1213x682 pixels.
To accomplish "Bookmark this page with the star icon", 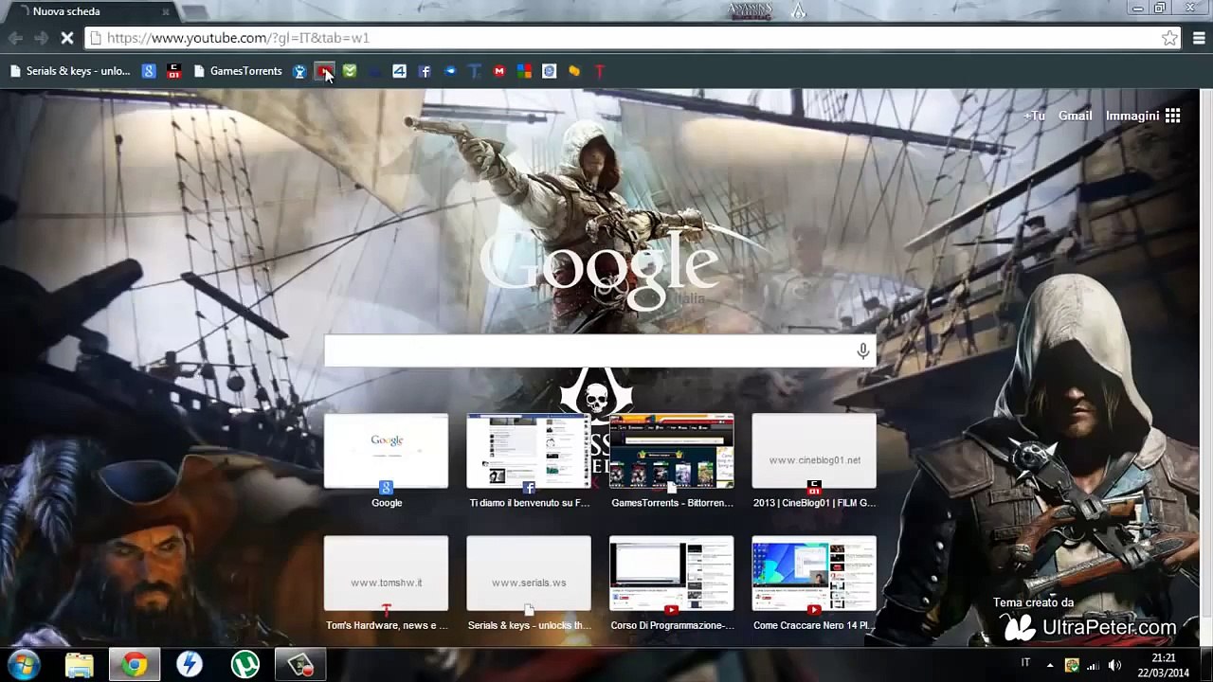I will click(1169, 38).
